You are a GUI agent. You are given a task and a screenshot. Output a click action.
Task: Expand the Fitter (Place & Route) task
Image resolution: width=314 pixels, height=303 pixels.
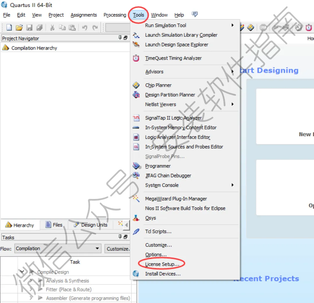(x=31, y=289)
